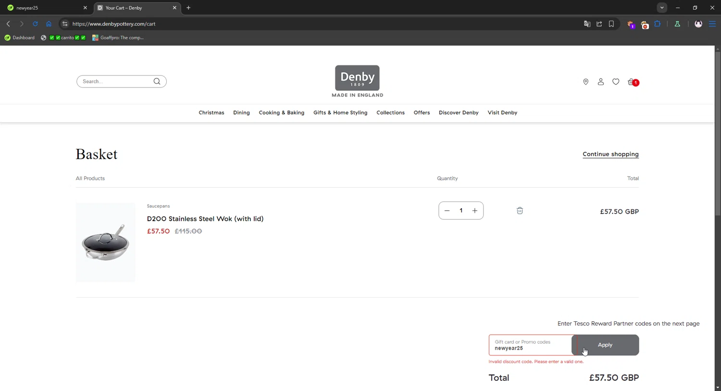Open the Visit Denby menu

tap(502, 113)
